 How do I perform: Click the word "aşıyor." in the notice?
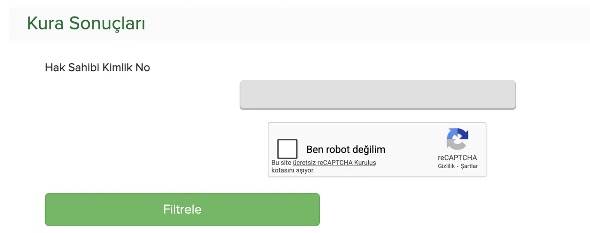[x=305, y=170]
